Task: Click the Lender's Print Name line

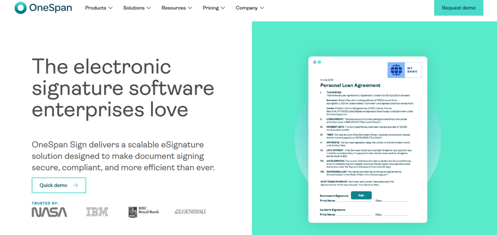Action: 354,214
